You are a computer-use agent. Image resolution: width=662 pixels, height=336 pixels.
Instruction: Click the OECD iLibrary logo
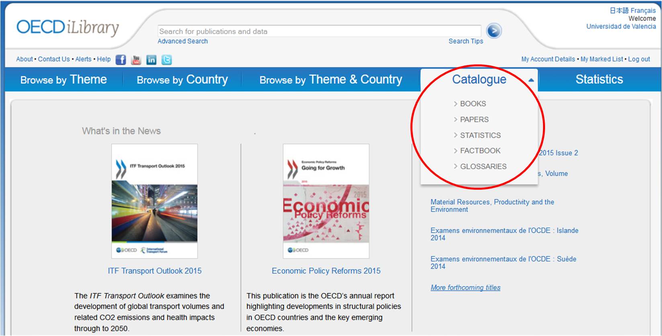[68, 27]
